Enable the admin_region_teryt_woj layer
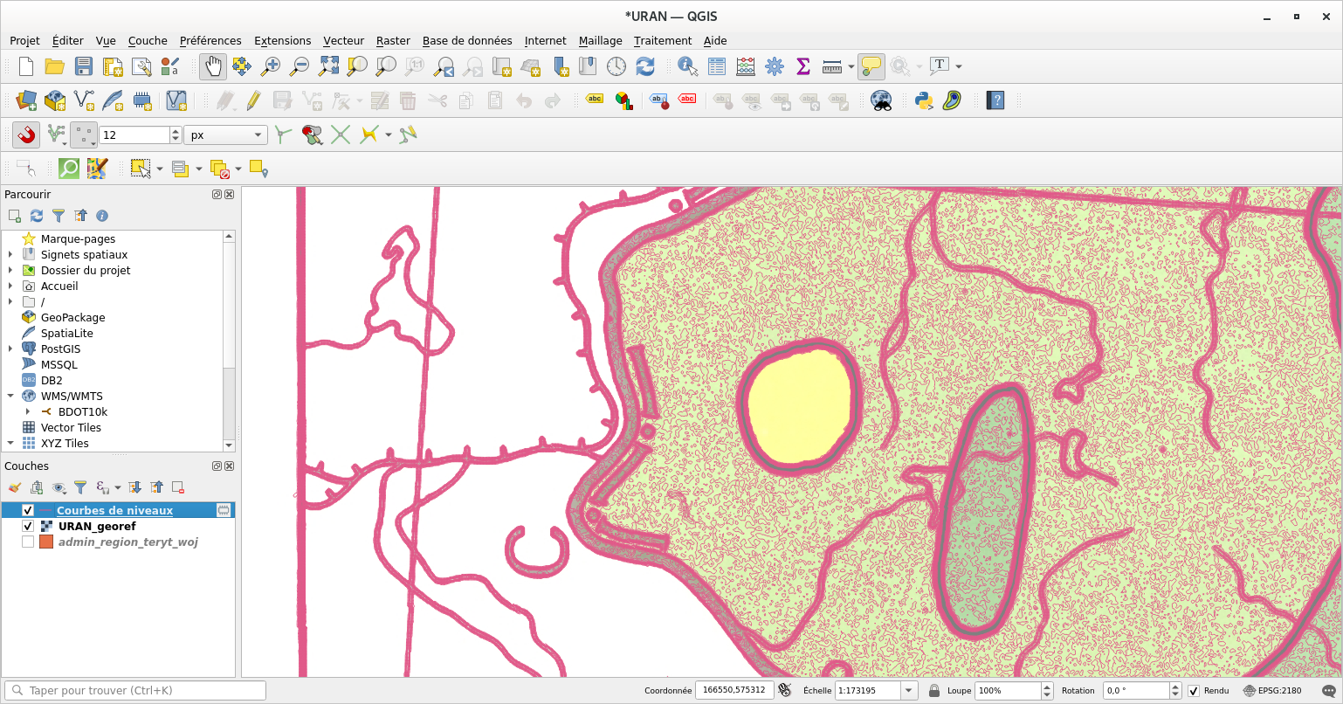1343x704 pixels. click(x=27, y=542)
